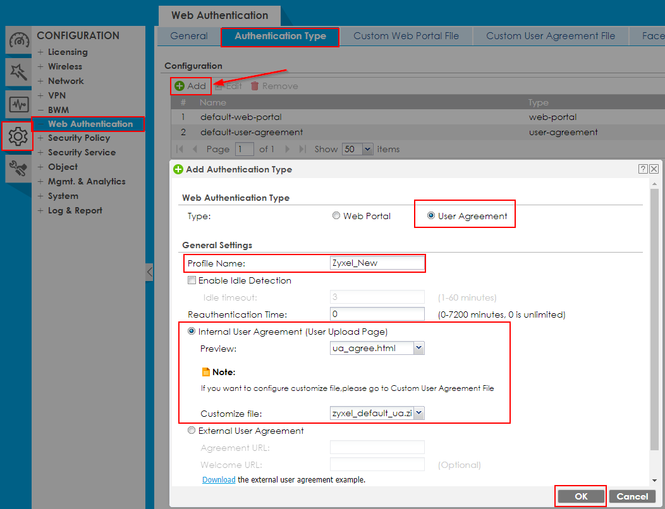Click the green Add button icon

tap(180, 86)
